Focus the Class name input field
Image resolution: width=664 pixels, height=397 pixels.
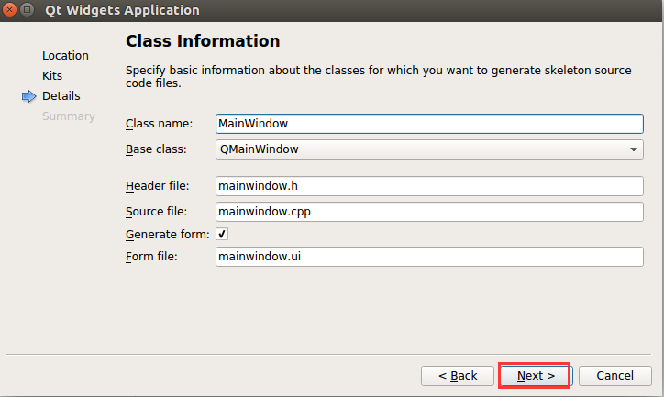click(x=429, y=124)
